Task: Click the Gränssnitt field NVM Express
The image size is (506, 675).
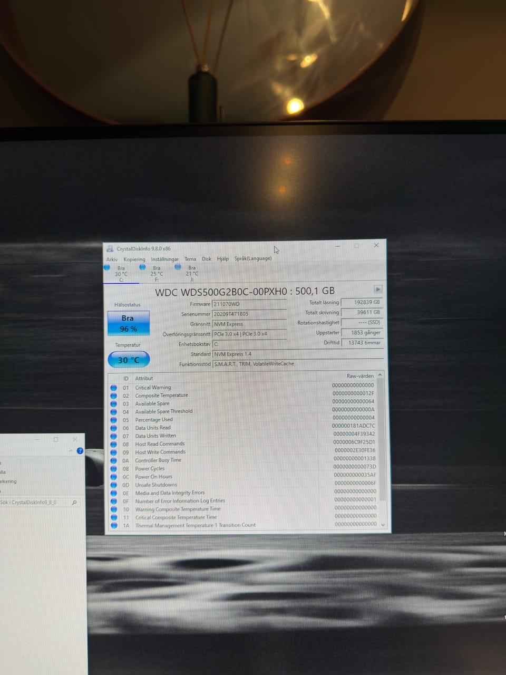Action: tap(249, 324)
